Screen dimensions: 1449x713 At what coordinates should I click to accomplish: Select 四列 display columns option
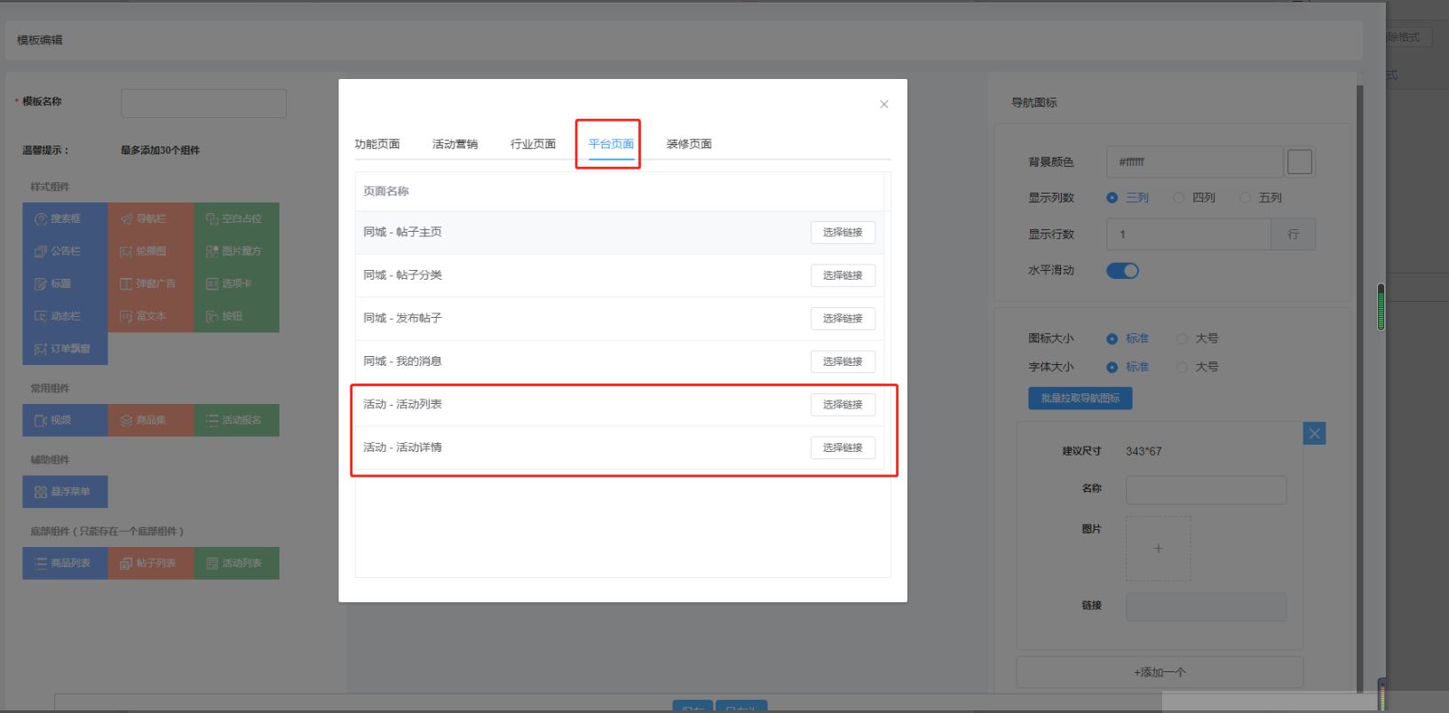(1194, 198)
